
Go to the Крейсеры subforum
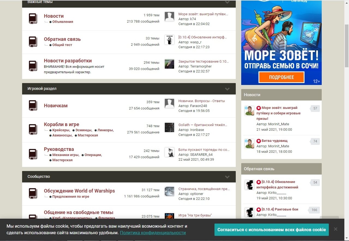click(x=61, y=130)
